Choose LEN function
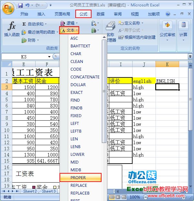This screenshot has height=201, width=194. (74, 139)
